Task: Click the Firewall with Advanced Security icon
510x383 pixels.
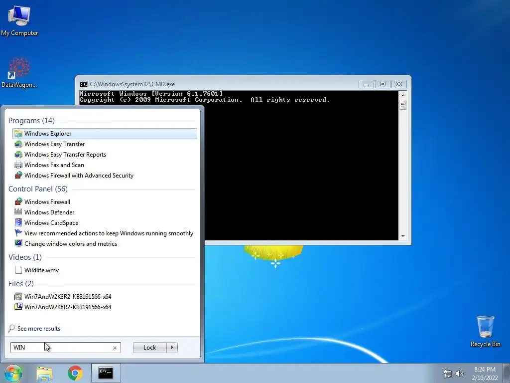Action: 18,175
